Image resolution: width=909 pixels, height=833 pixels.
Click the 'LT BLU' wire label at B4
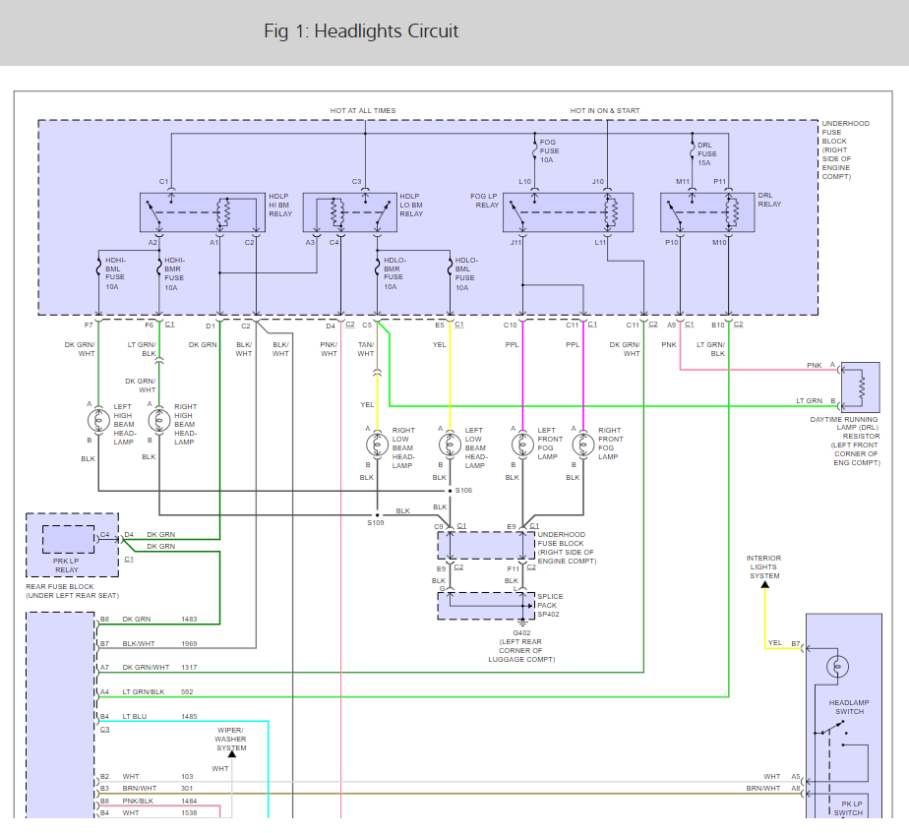click(135, 717)
